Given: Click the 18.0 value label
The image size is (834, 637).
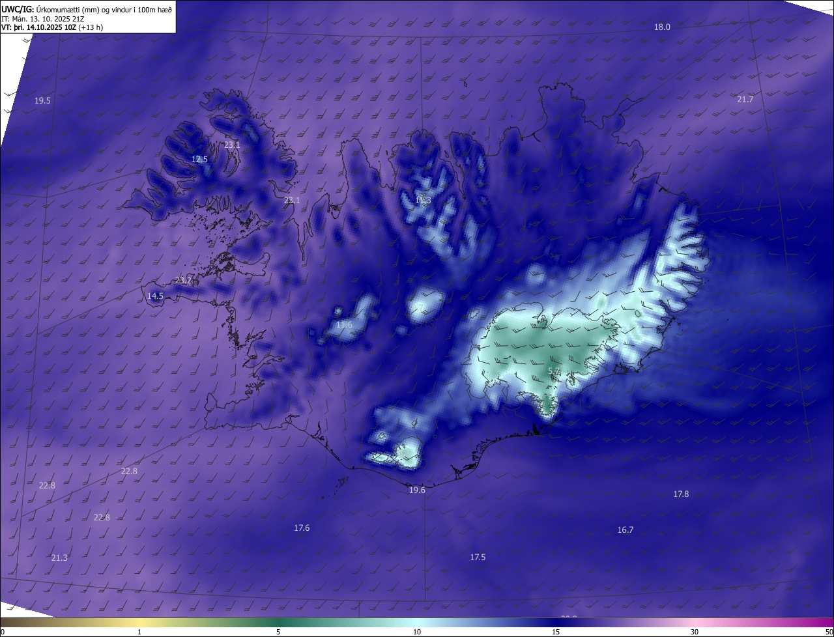Looking at the screenshot, I should coord(662,27).
